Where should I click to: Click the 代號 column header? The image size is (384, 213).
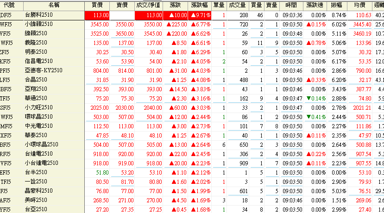coord(9,5)
